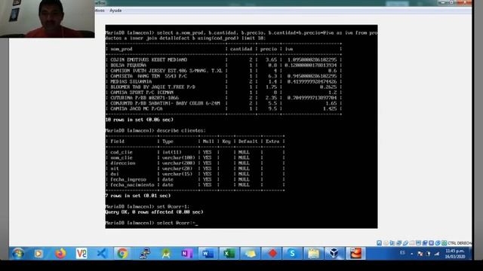
Task: Click the 'select @corr:=' prompt line
Action: coord(151,223)
